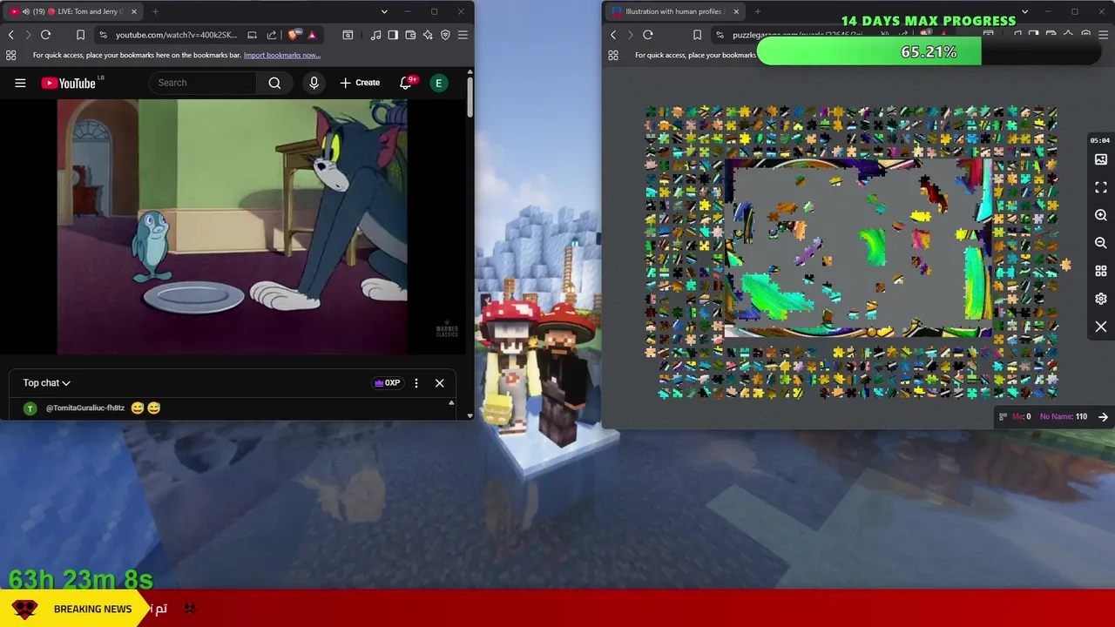The height and width of the screenshot is (627, 1115).
Task: Close the puzzle with the X icon
Action: 1101,327
